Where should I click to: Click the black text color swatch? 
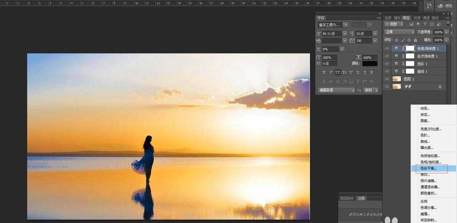369,64
